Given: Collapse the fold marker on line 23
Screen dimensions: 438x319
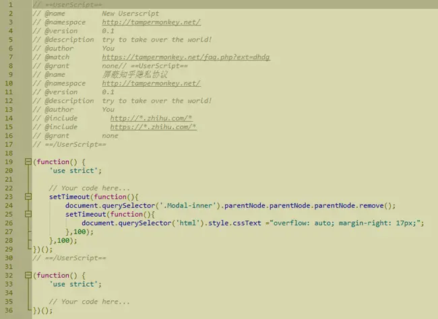Looking at the screenshot, I should (x=28, y=197).
